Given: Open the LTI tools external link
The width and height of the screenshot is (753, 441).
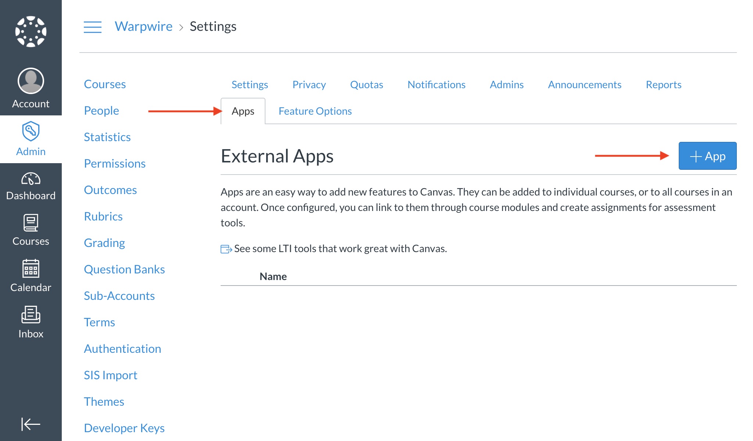Looking at the screenshot, I should 340,249.
